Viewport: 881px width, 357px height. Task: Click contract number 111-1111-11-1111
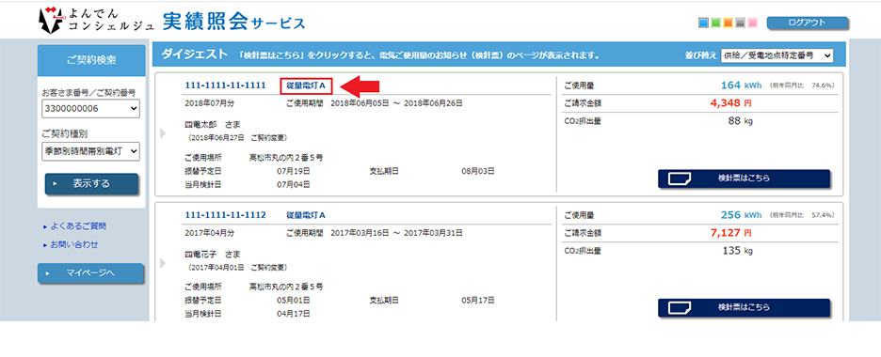225,85
